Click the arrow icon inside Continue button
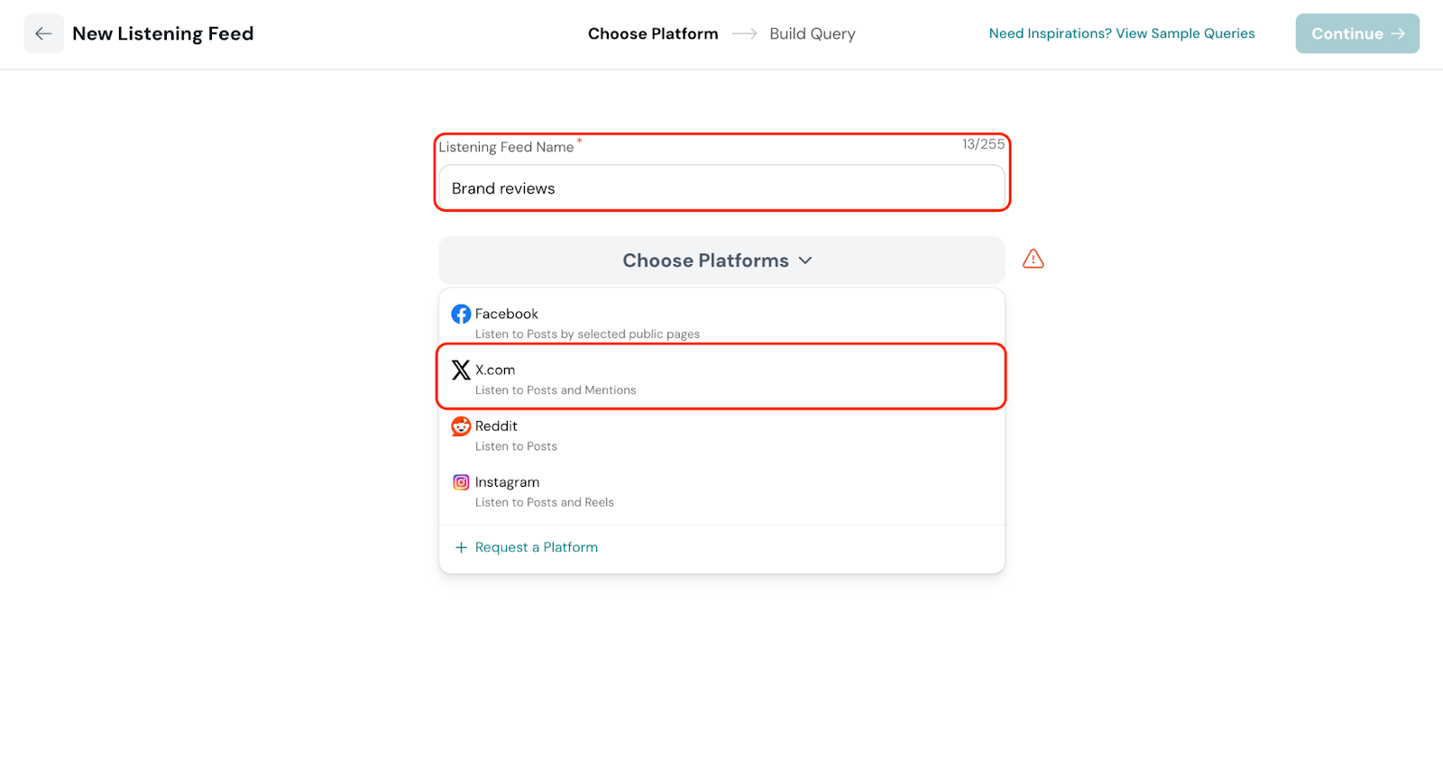This screenshot has height=777, width=1443. pyautogui.click(x=1398, y=33)
